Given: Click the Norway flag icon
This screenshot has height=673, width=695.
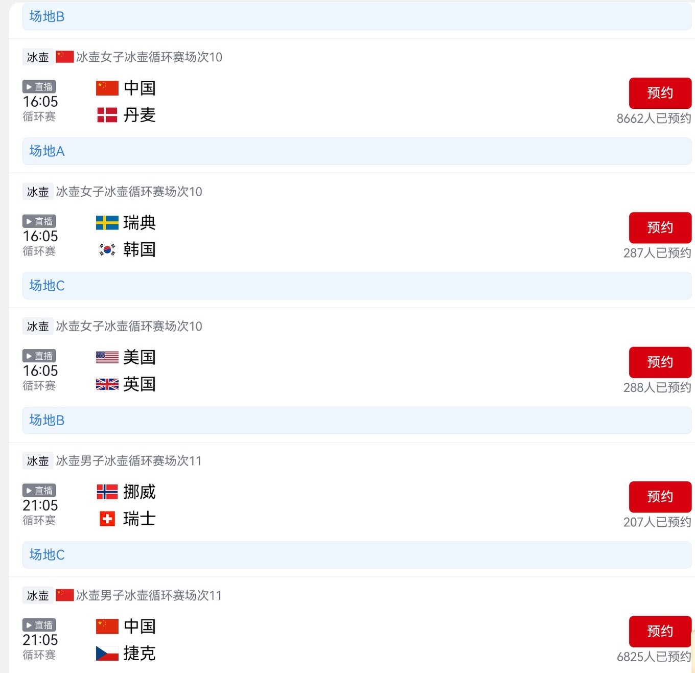Looking at the screenshot, I should tap(107, 492).
